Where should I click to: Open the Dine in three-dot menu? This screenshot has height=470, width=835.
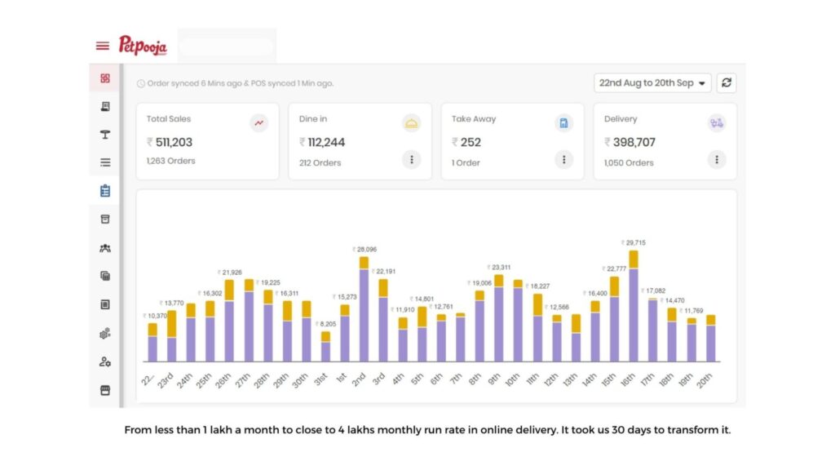click(411, 160)
